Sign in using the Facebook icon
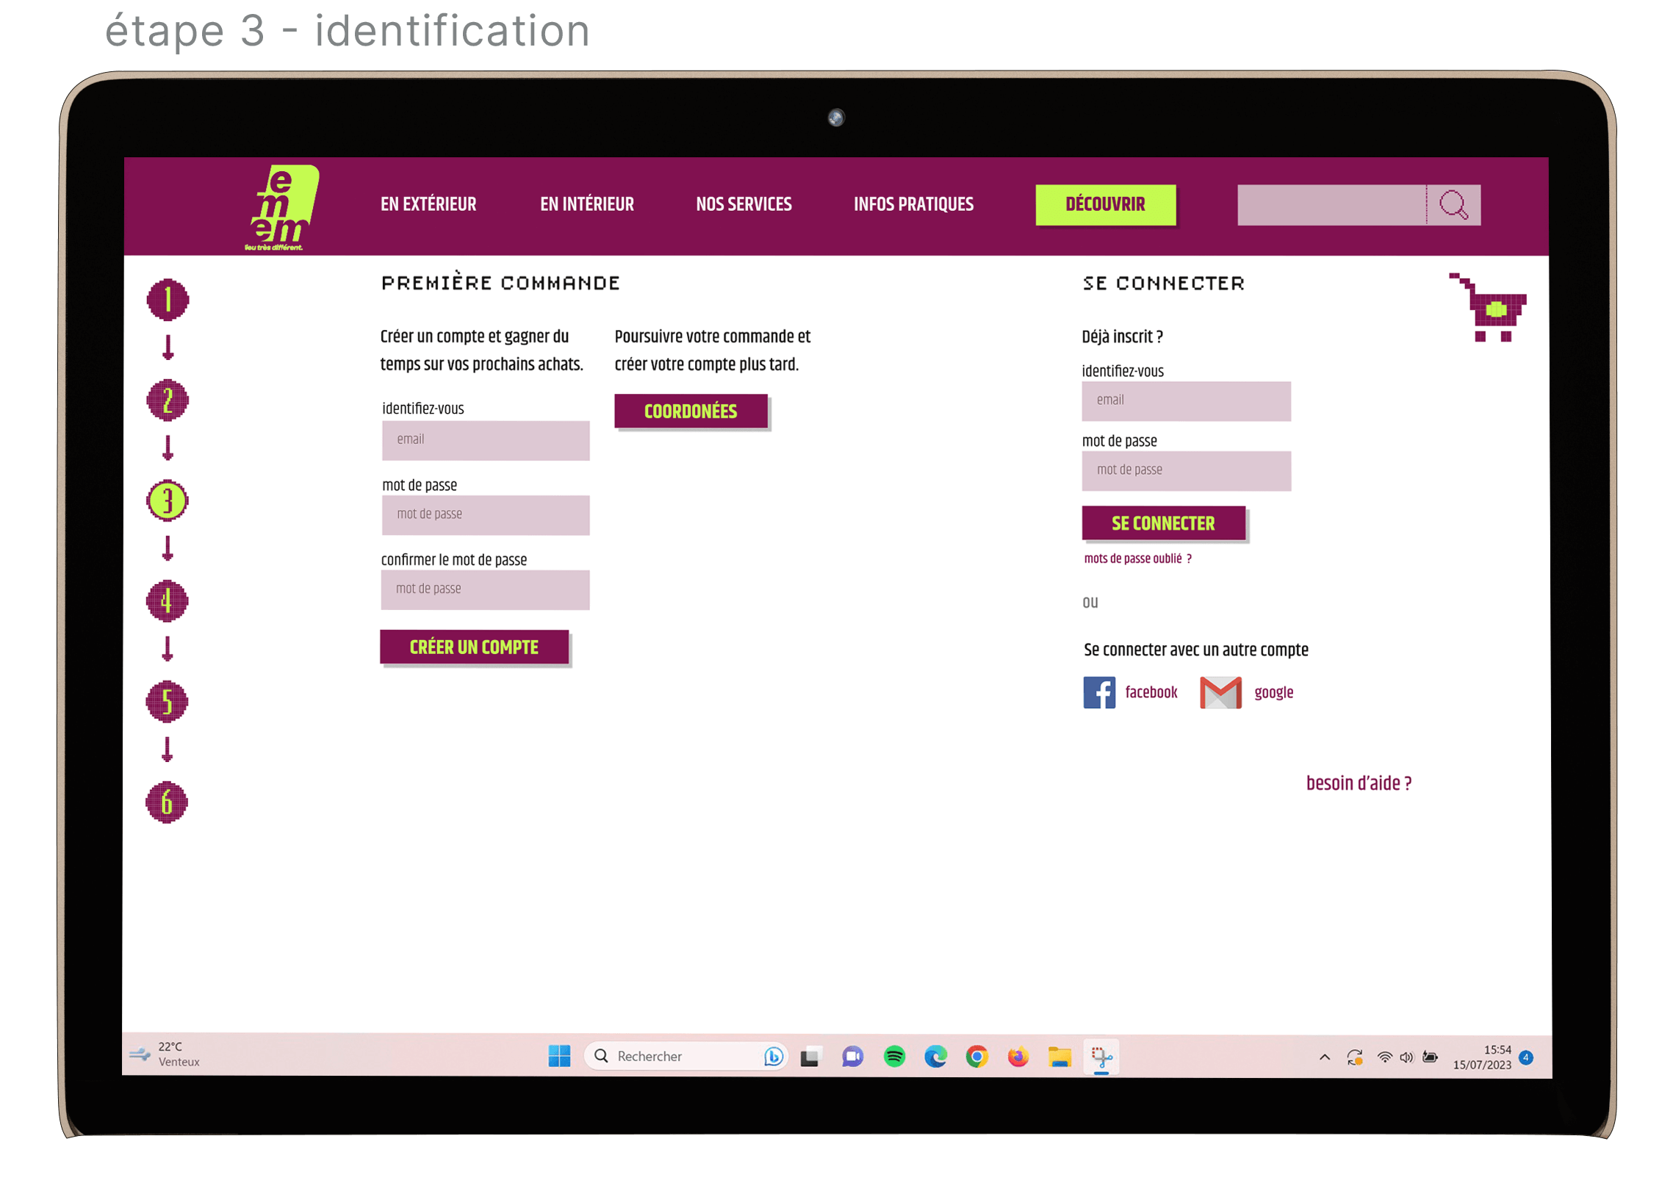This screenshot has height=1197, width=1673. pos(1098,692)
